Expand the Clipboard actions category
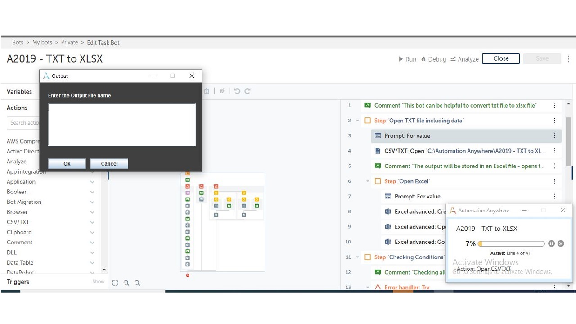This screenshot has width=576, height=324. [x=92, y=232]
